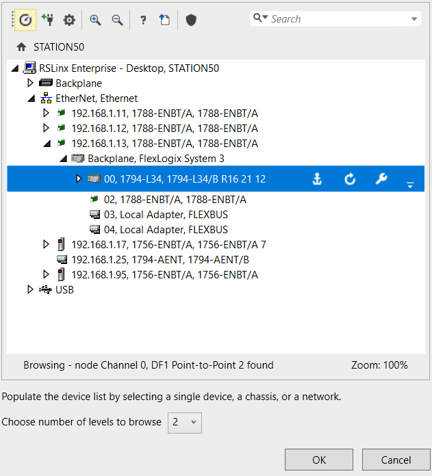
Task: Click the zoom in magnifier icon
Action: click(95, 21)
